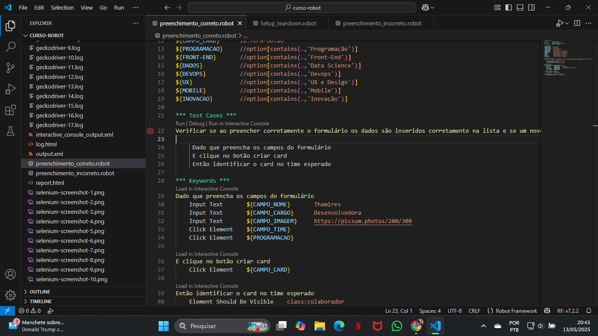The width and height of the screenshot is (598, 336).
Task: Go forward with the navigation arrow
Action: click(179, 7)
